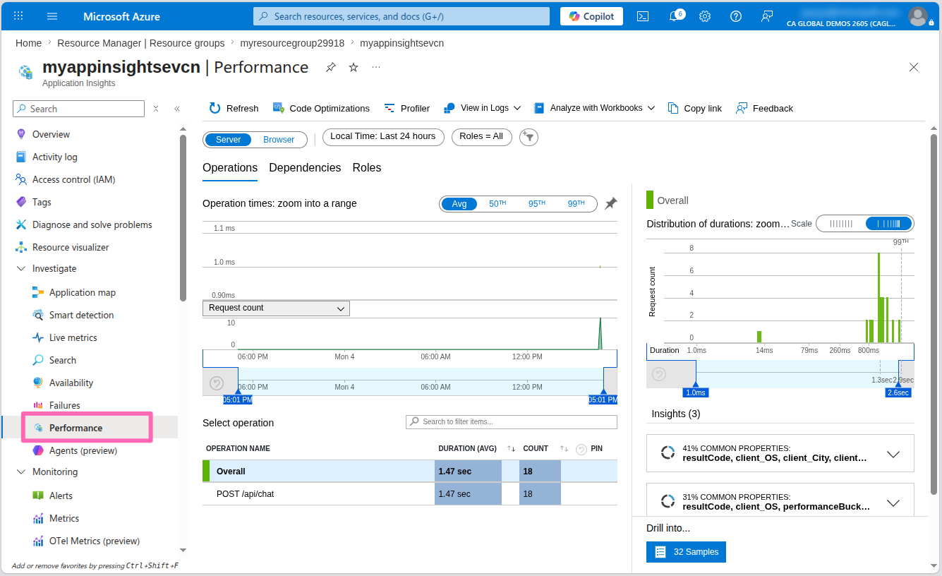Viewport: 942px width, 576px height.
Task: Add a filter with the funnel icon
Action: (529, 137)
